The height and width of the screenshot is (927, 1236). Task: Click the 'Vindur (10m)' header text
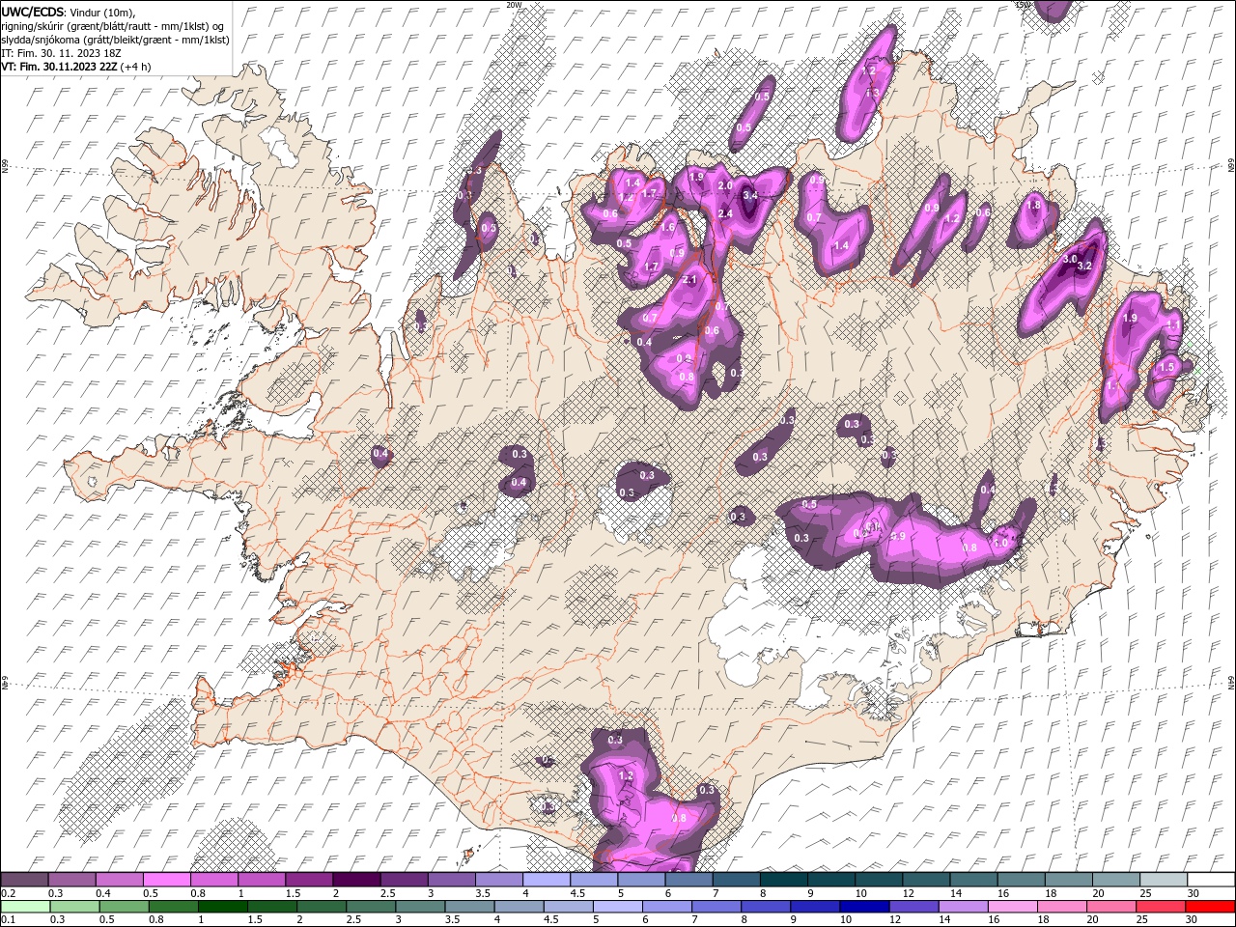coord(103,12)
